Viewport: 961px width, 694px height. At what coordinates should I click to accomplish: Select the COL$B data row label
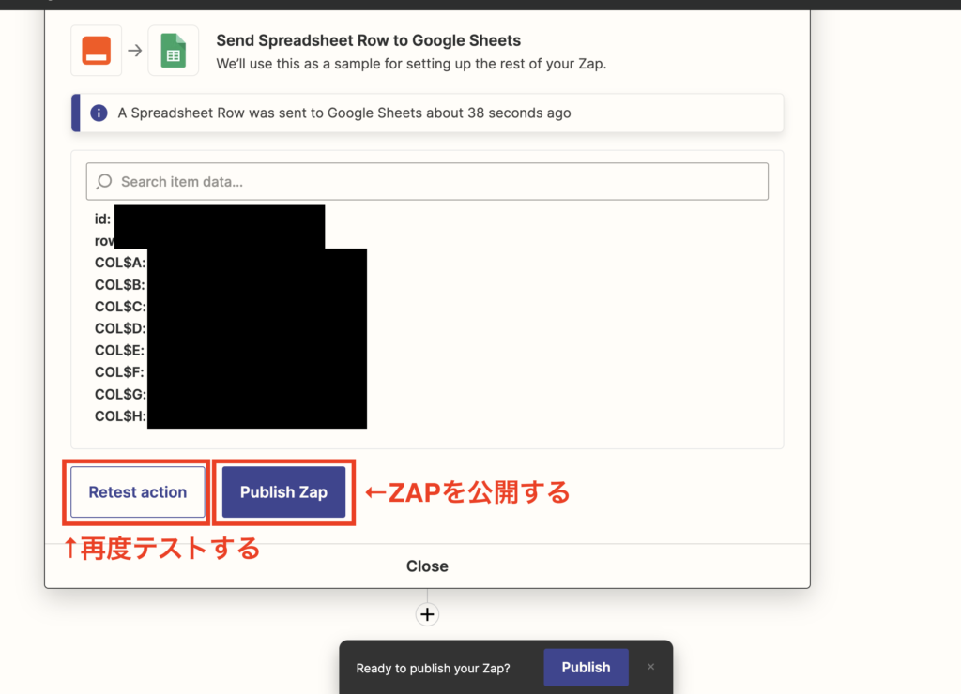point(120,285)
